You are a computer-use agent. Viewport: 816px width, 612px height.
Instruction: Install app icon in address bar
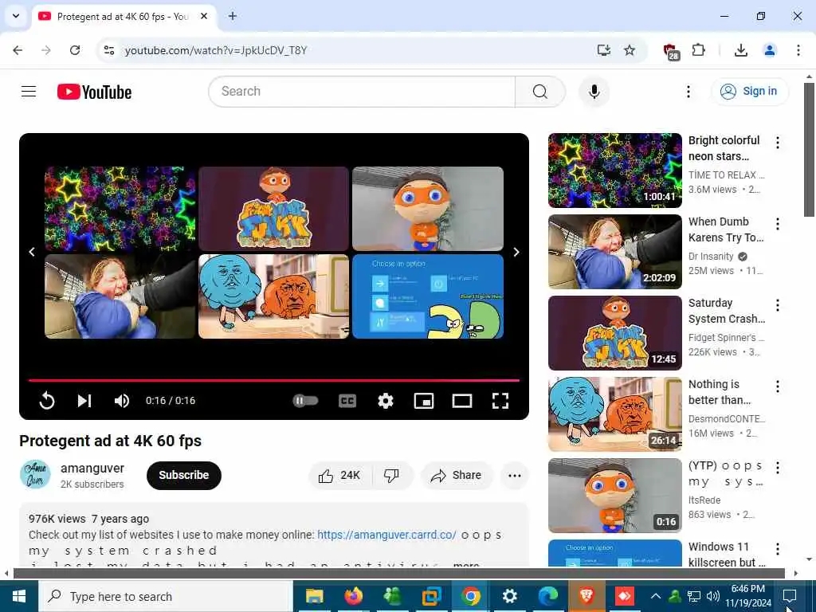pos(604,50)
